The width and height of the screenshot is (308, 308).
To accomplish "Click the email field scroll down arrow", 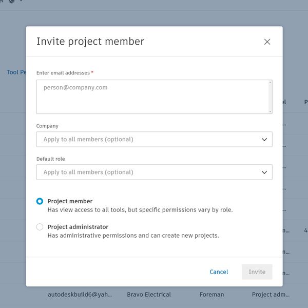I will 269,110.
